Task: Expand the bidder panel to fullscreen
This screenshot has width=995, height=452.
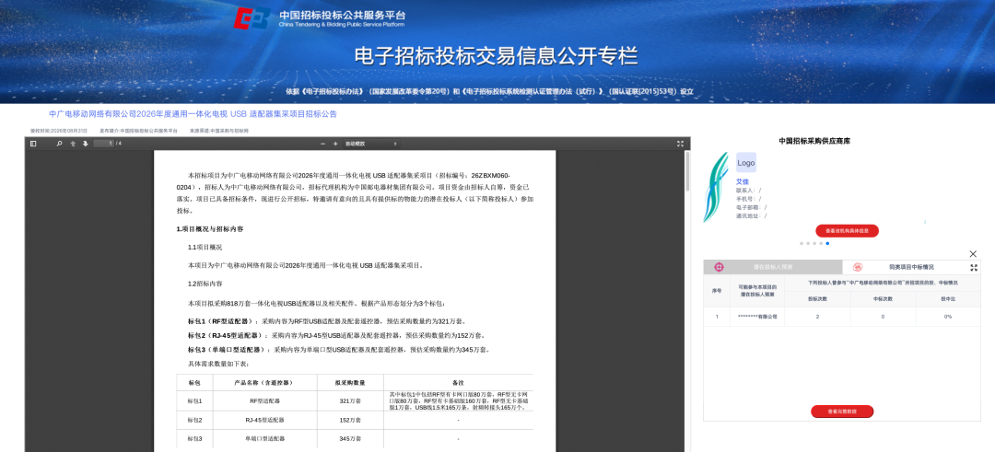Action: [974, 268]
